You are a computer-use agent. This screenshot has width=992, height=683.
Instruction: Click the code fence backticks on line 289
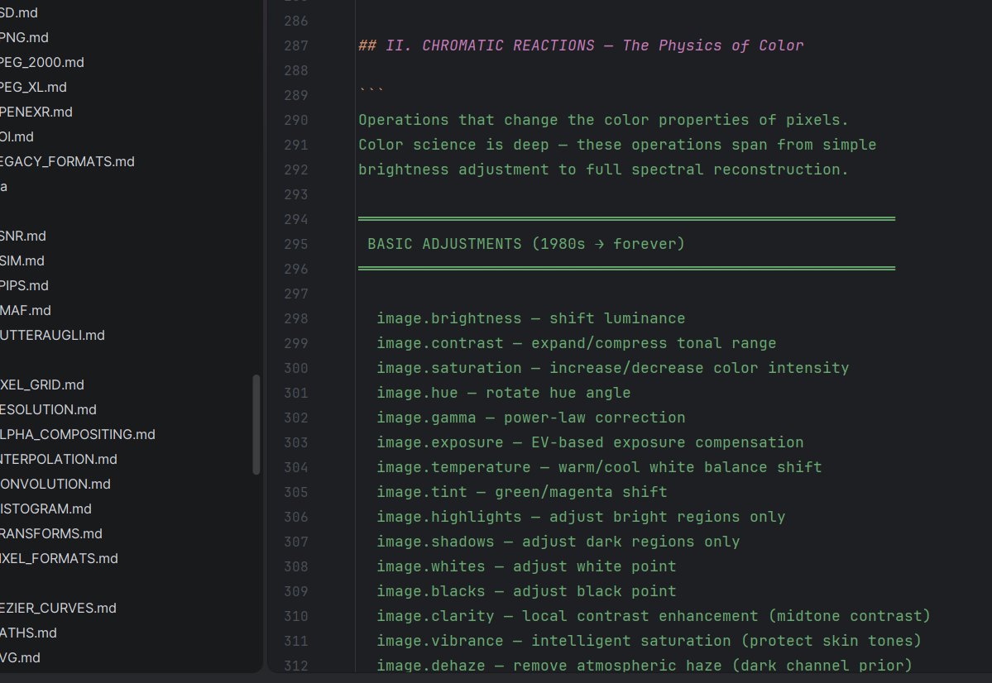tap(371, 92)
